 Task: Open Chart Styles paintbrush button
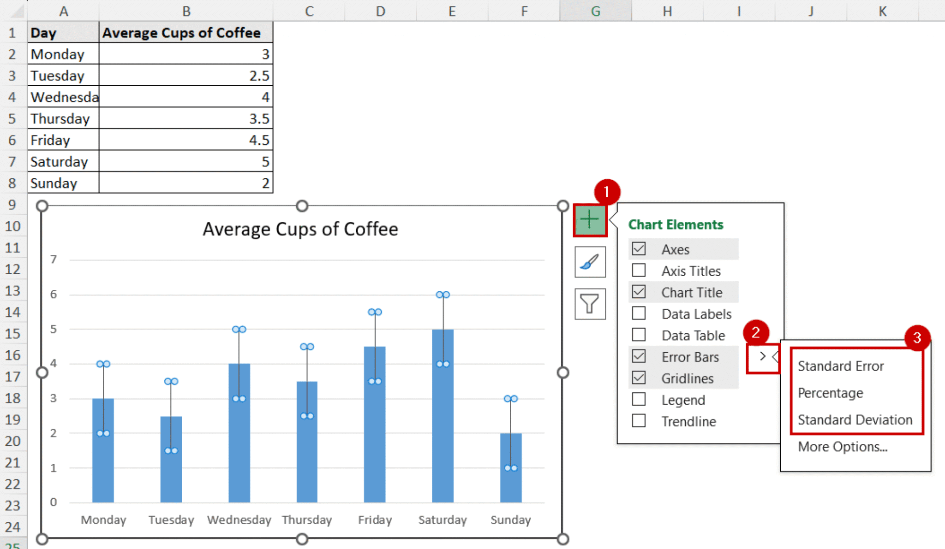pyautogui.click(x=590, y=262)
